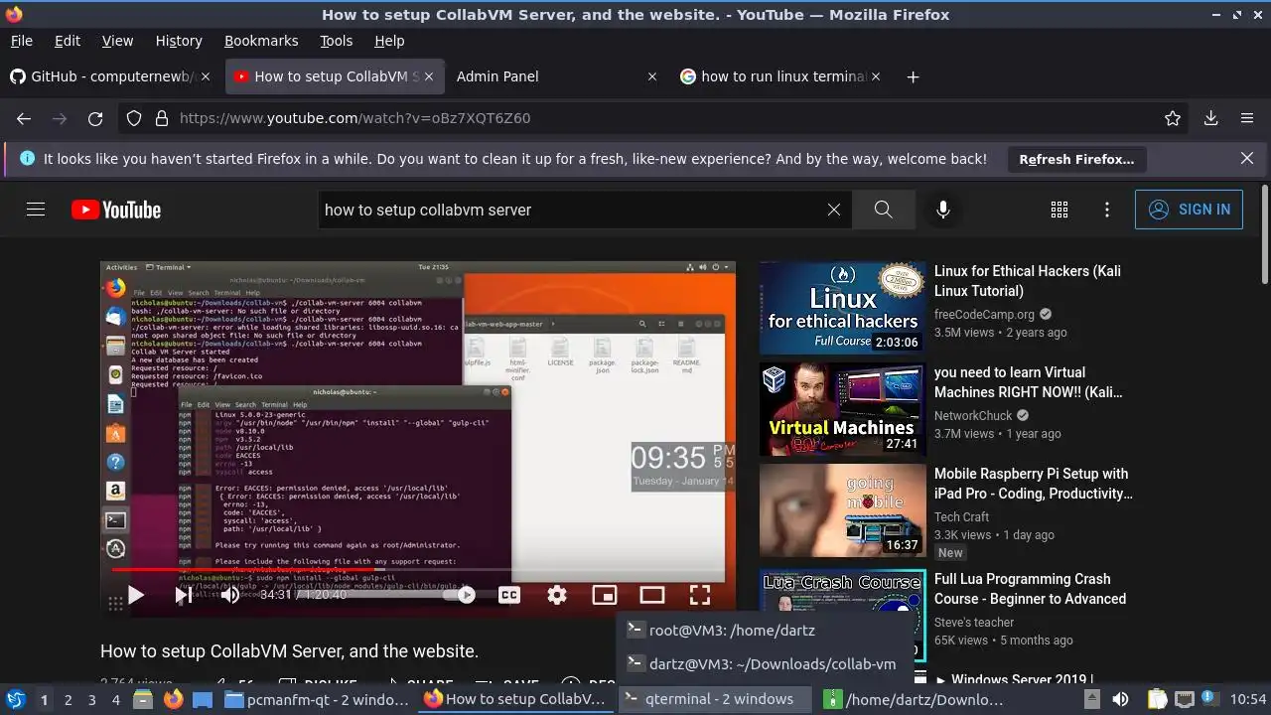Screen dimensions: 1271x715
Task: Open the View menu
Action: (x=117, y=41)
